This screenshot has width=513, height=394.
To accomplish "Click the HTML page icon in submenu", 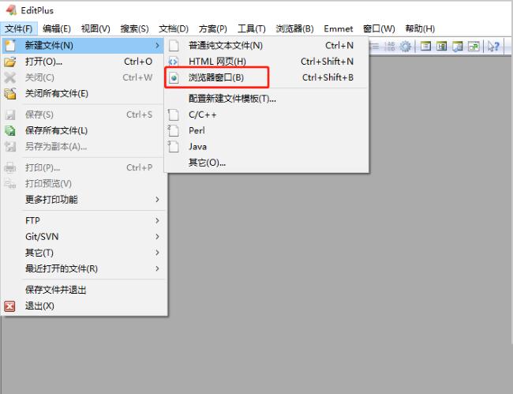I will (x=174, y=62).
